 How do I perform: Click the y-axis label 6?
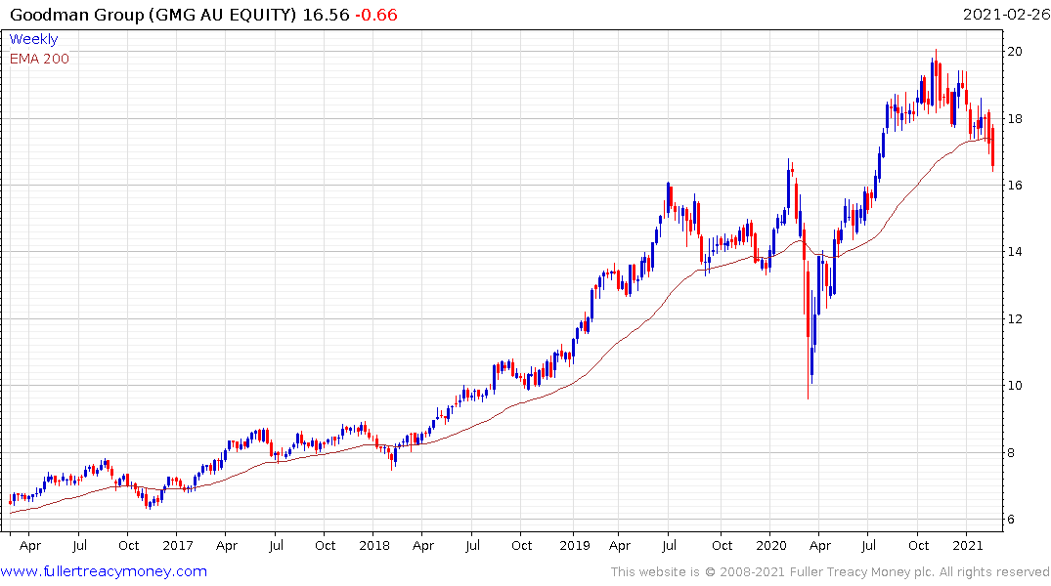click(x=1011, y=519)
